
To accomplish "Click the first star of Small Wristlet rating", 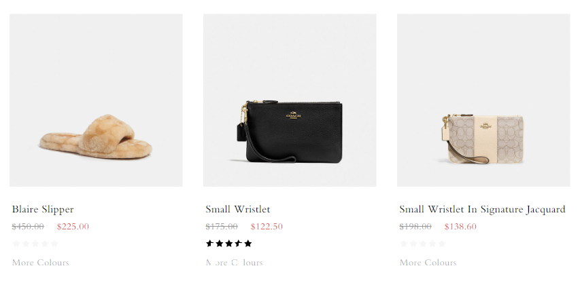I will [x=209, y=244].
